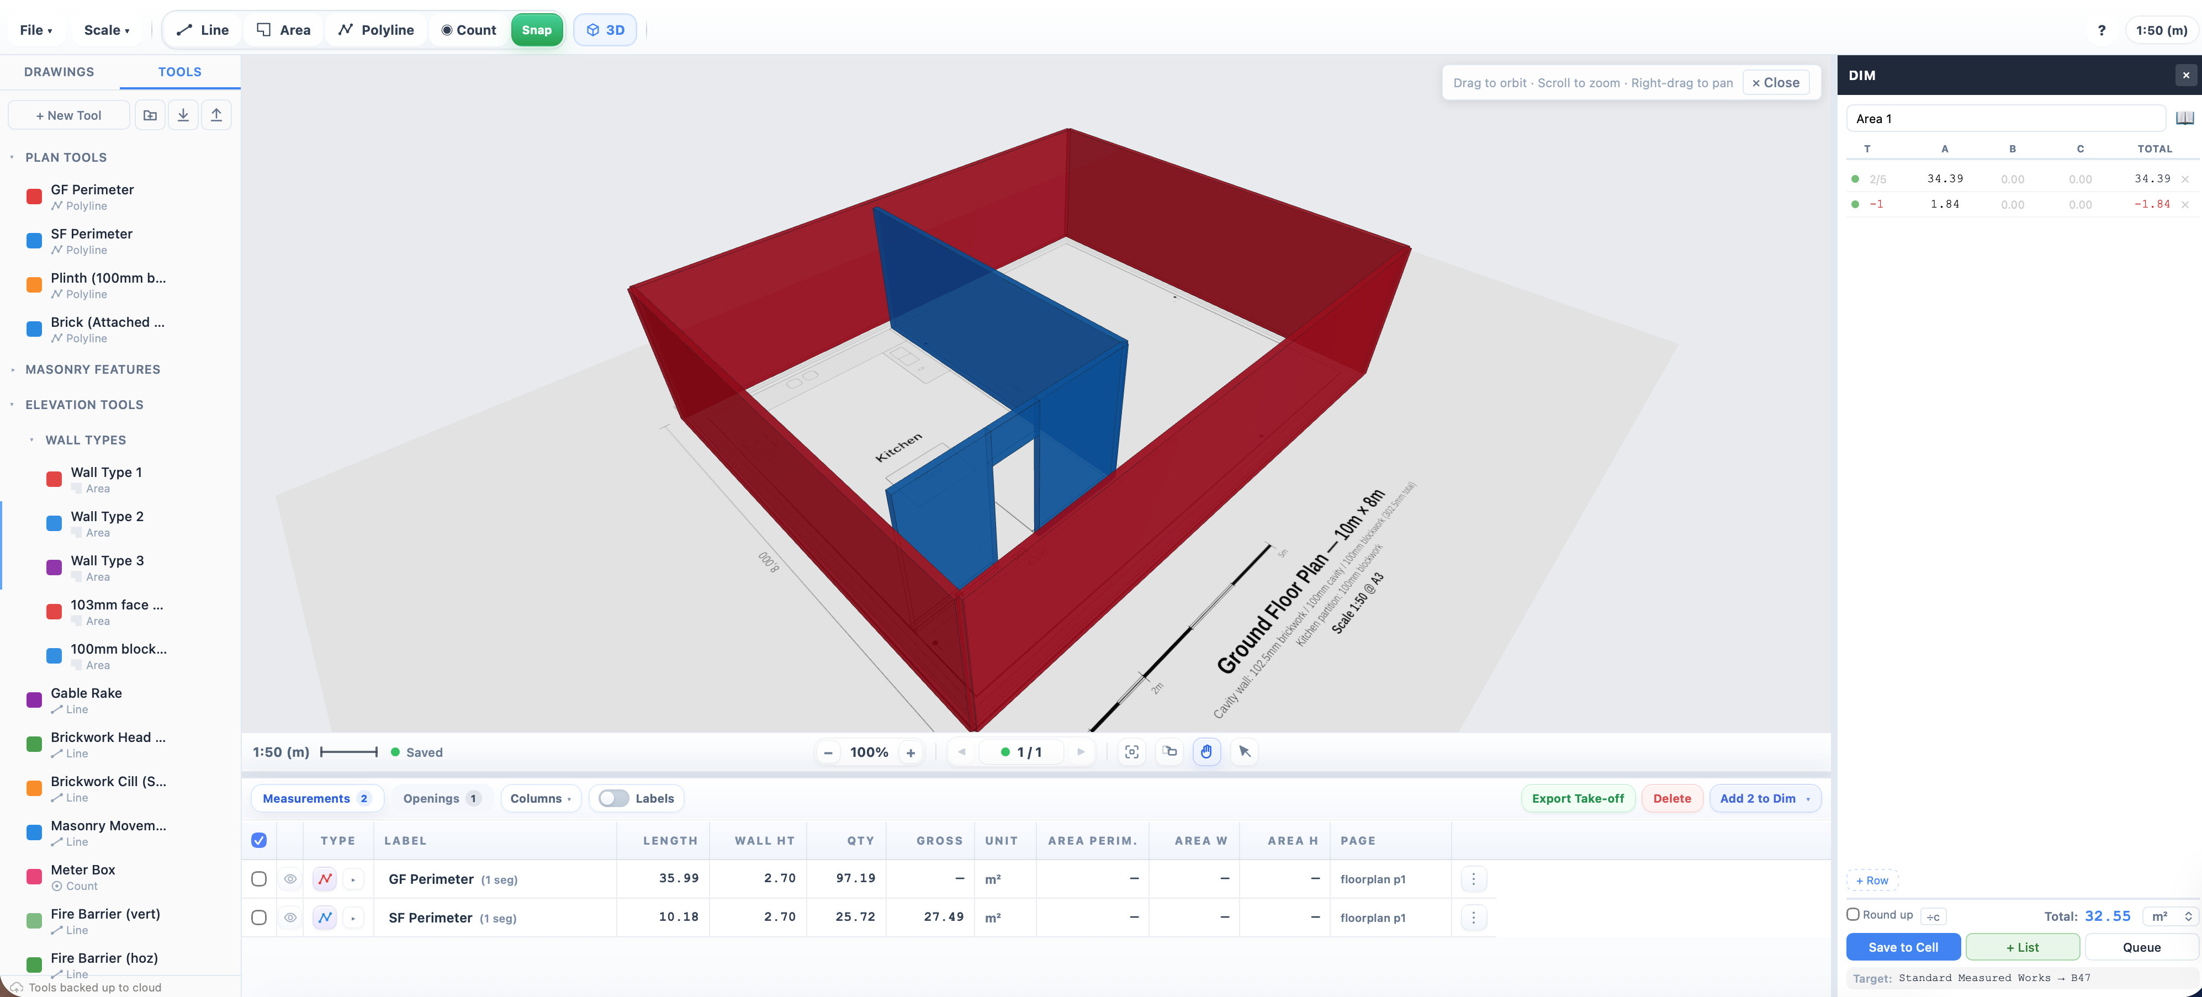
Task: Select the pan (hand) tool
Action: coord(1207,752)
